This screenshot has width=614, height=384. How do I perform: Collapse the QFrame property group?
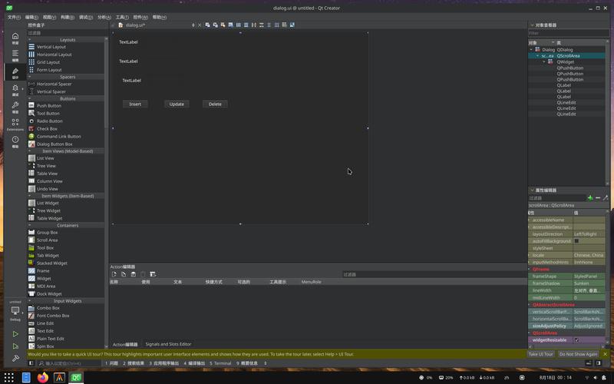point(530,270)
